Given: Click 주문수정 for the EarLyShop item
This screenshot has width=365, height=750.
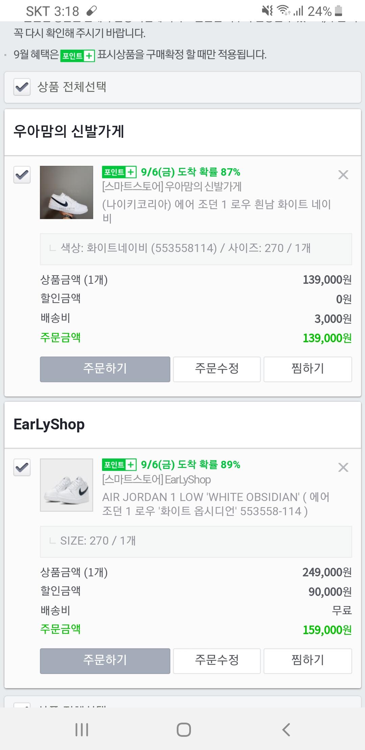Looking at the screenshot, I should 217,661.
